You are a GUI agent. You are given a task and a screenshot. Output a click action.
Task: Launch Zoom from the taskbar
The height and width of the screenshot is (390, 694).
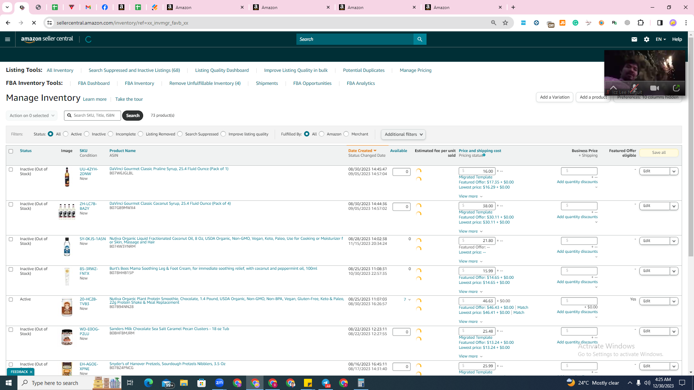point(219,383)
